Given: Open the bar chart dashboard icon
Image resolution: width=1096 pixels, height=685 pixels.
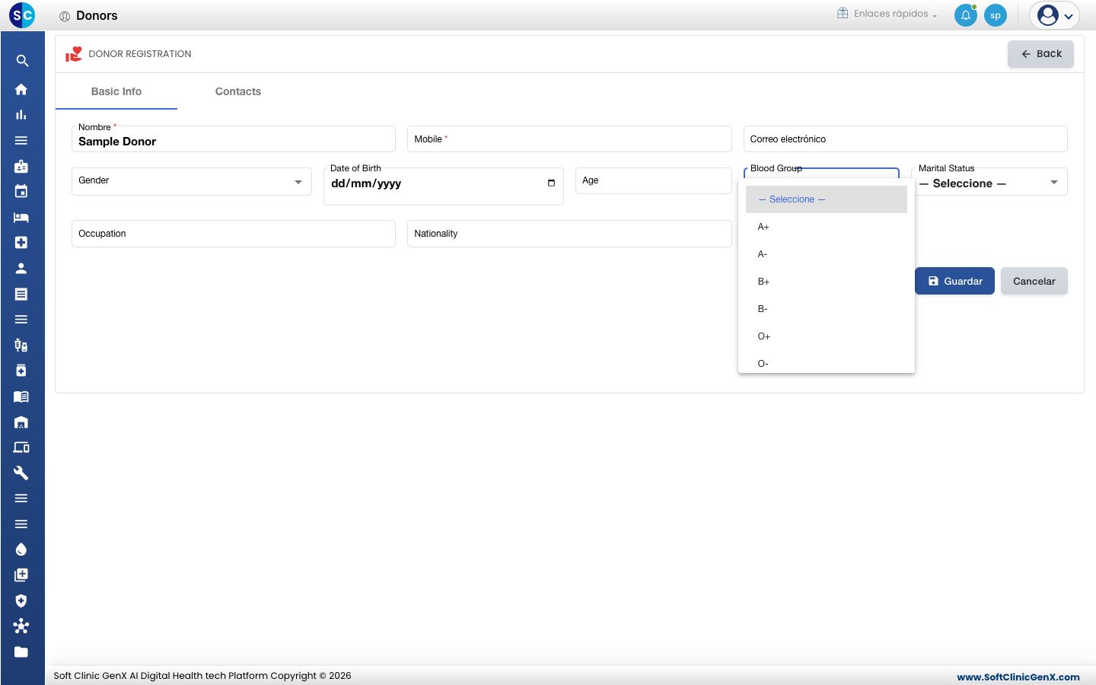Looking at the screenshot, I should click(21, 115).
